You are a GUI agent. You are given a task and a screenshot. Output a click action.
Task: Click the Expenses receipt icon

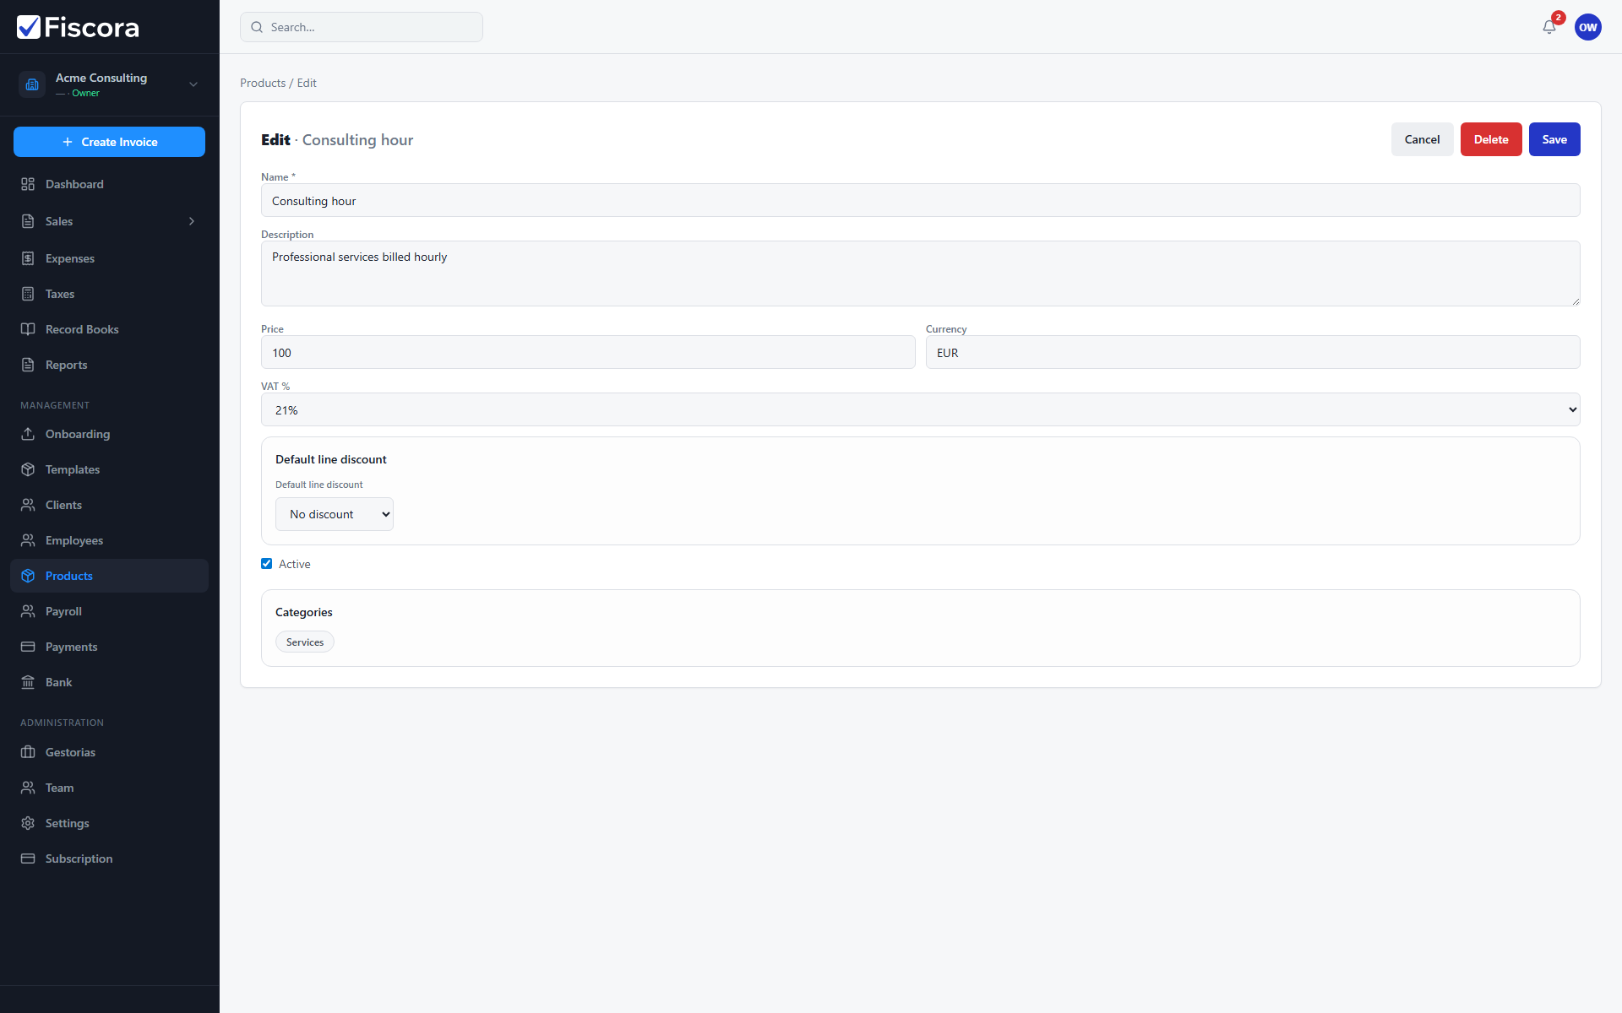[x=28, y=258]
